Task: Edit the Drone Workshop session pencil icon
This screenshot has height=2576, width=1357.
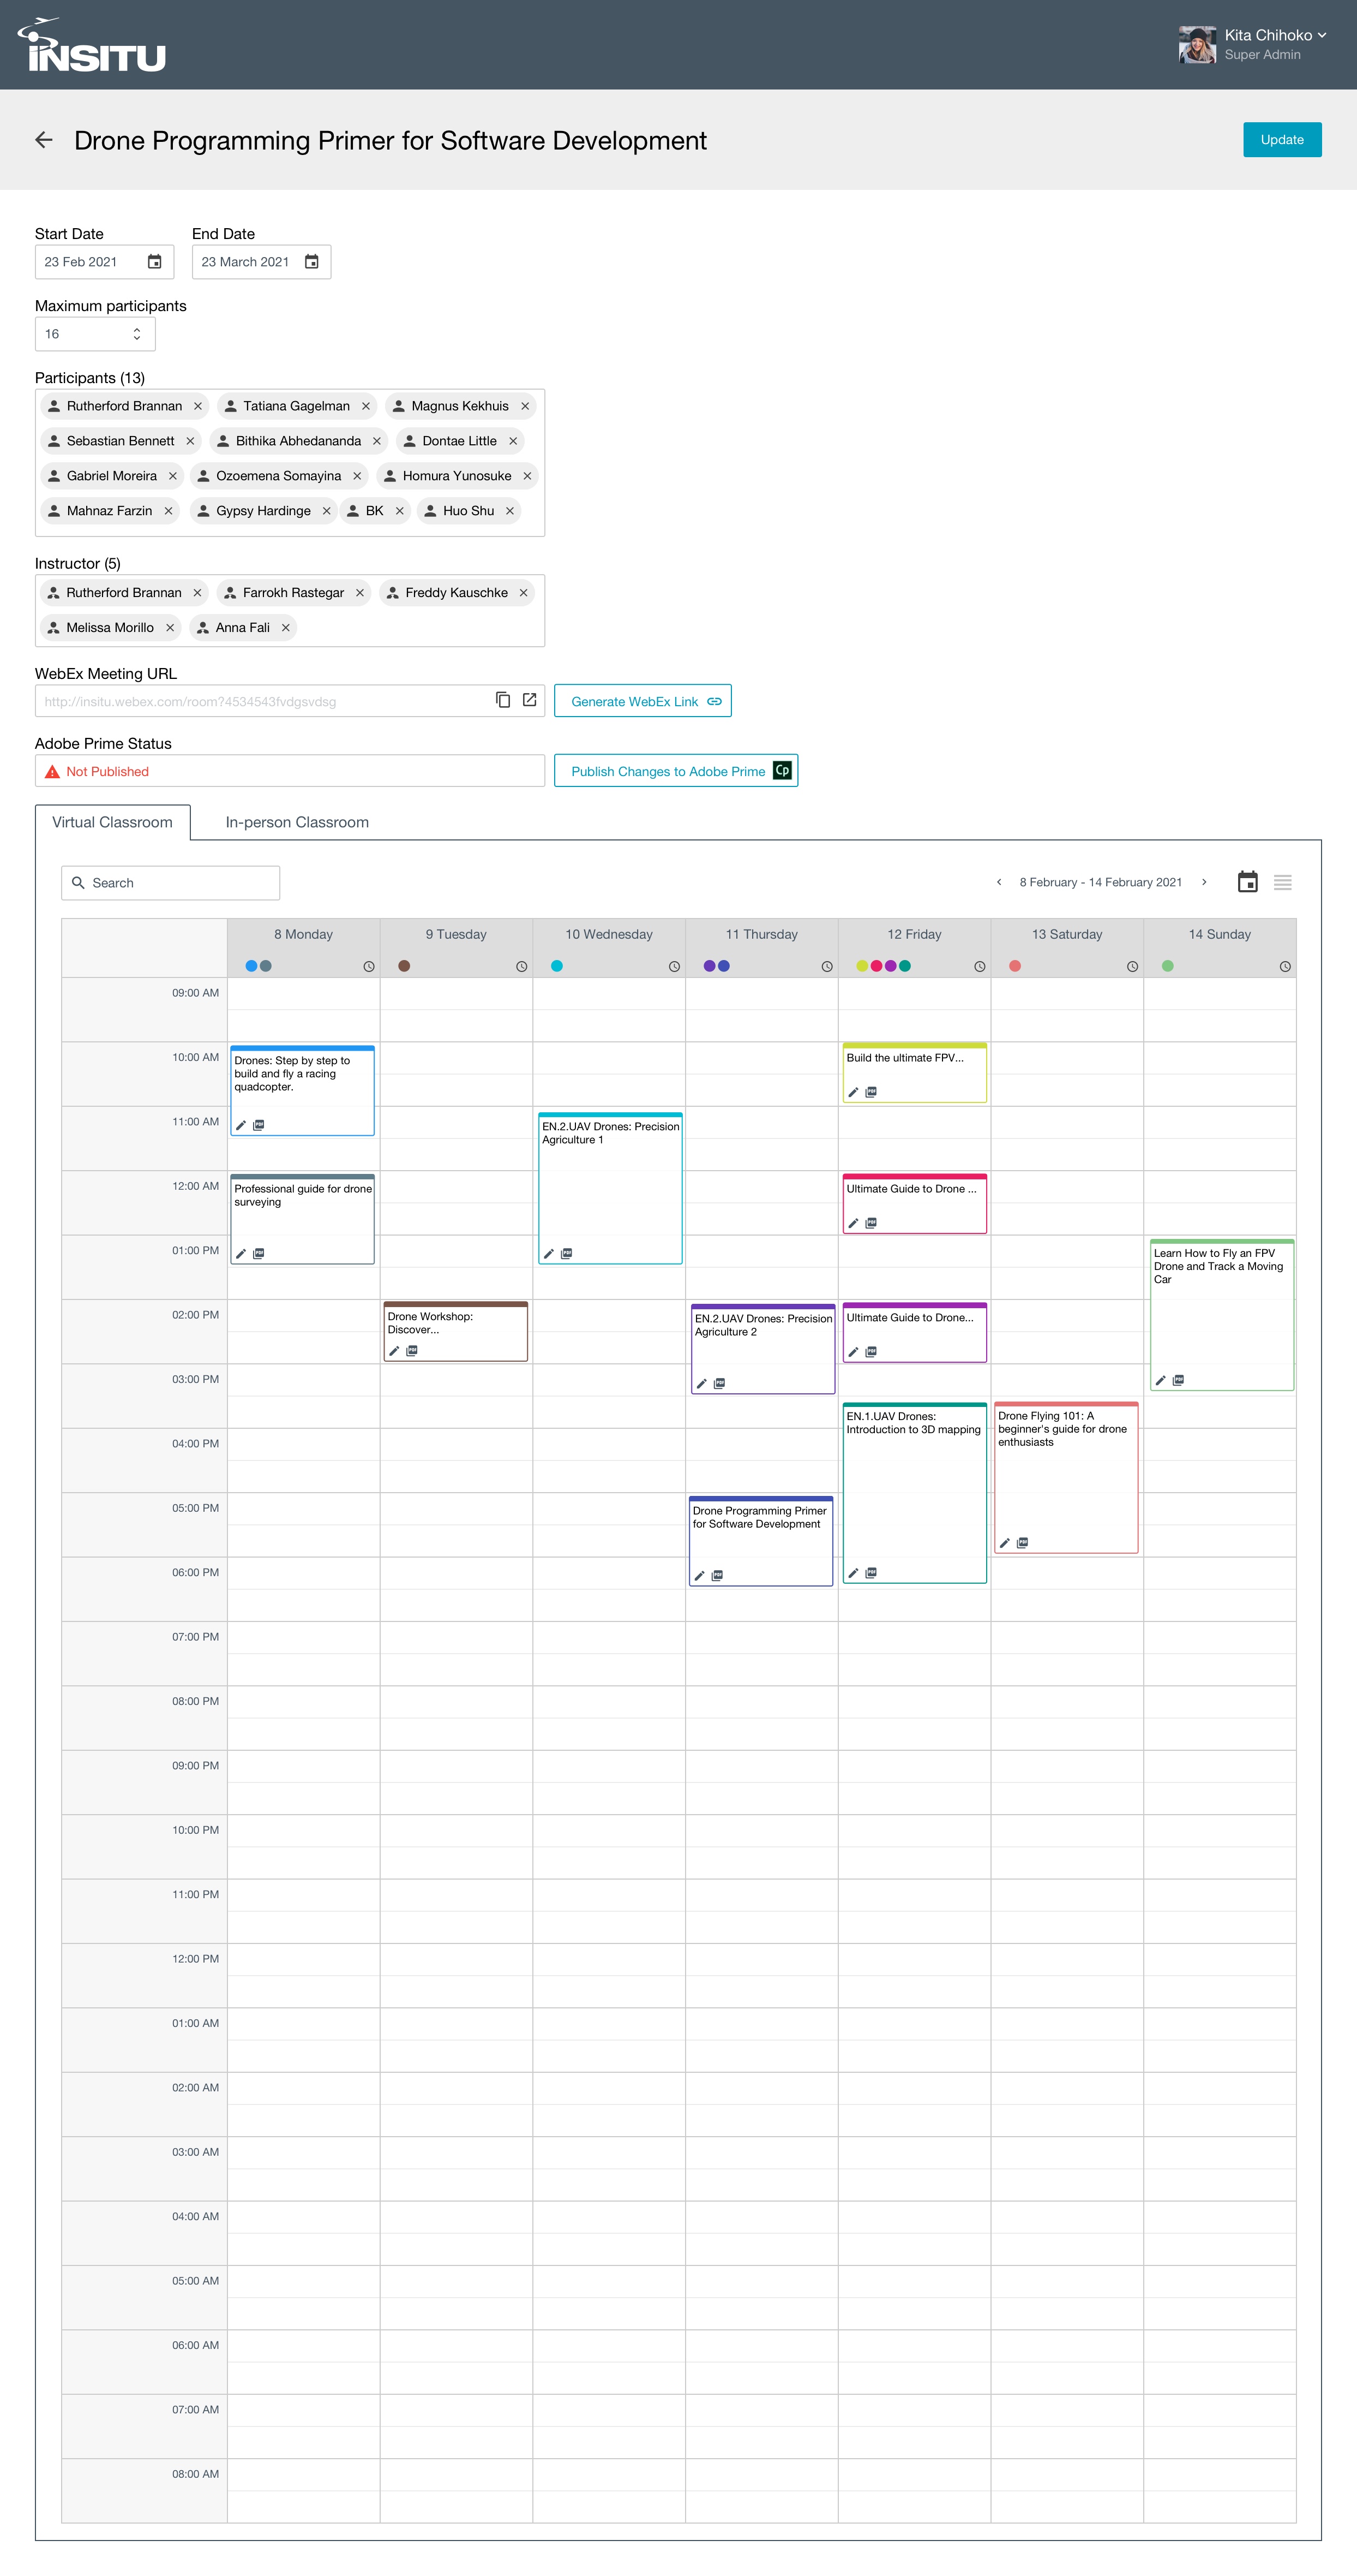Action: [x=395, y=1351]
